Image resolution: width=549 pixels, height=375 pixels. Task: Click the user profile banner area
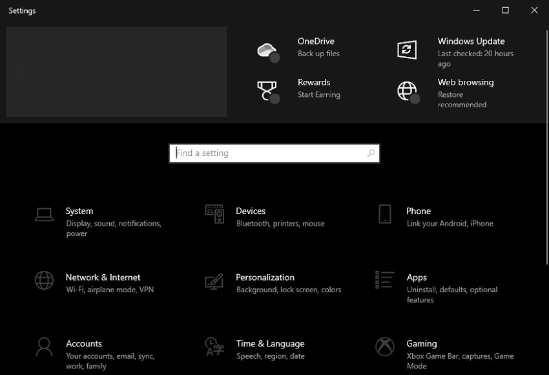[116, 72]
